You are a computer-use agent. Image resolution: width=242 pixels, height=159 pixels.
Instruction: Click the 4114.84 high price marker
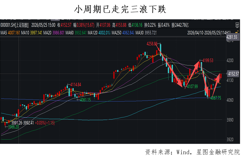tap(76, 85)
